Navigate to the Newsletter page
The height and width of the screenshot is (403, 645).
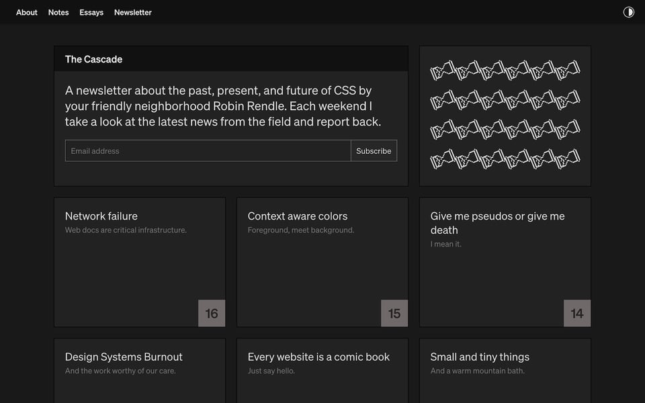pyautogui.click(x=133, y=12)
